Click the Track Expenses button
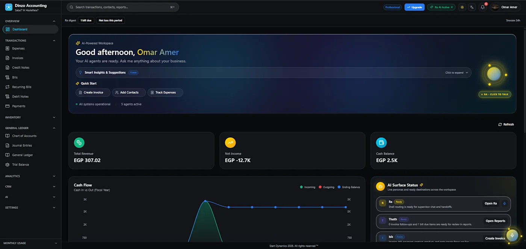Viewport: 526px width, 249px height. pos(165,92)
